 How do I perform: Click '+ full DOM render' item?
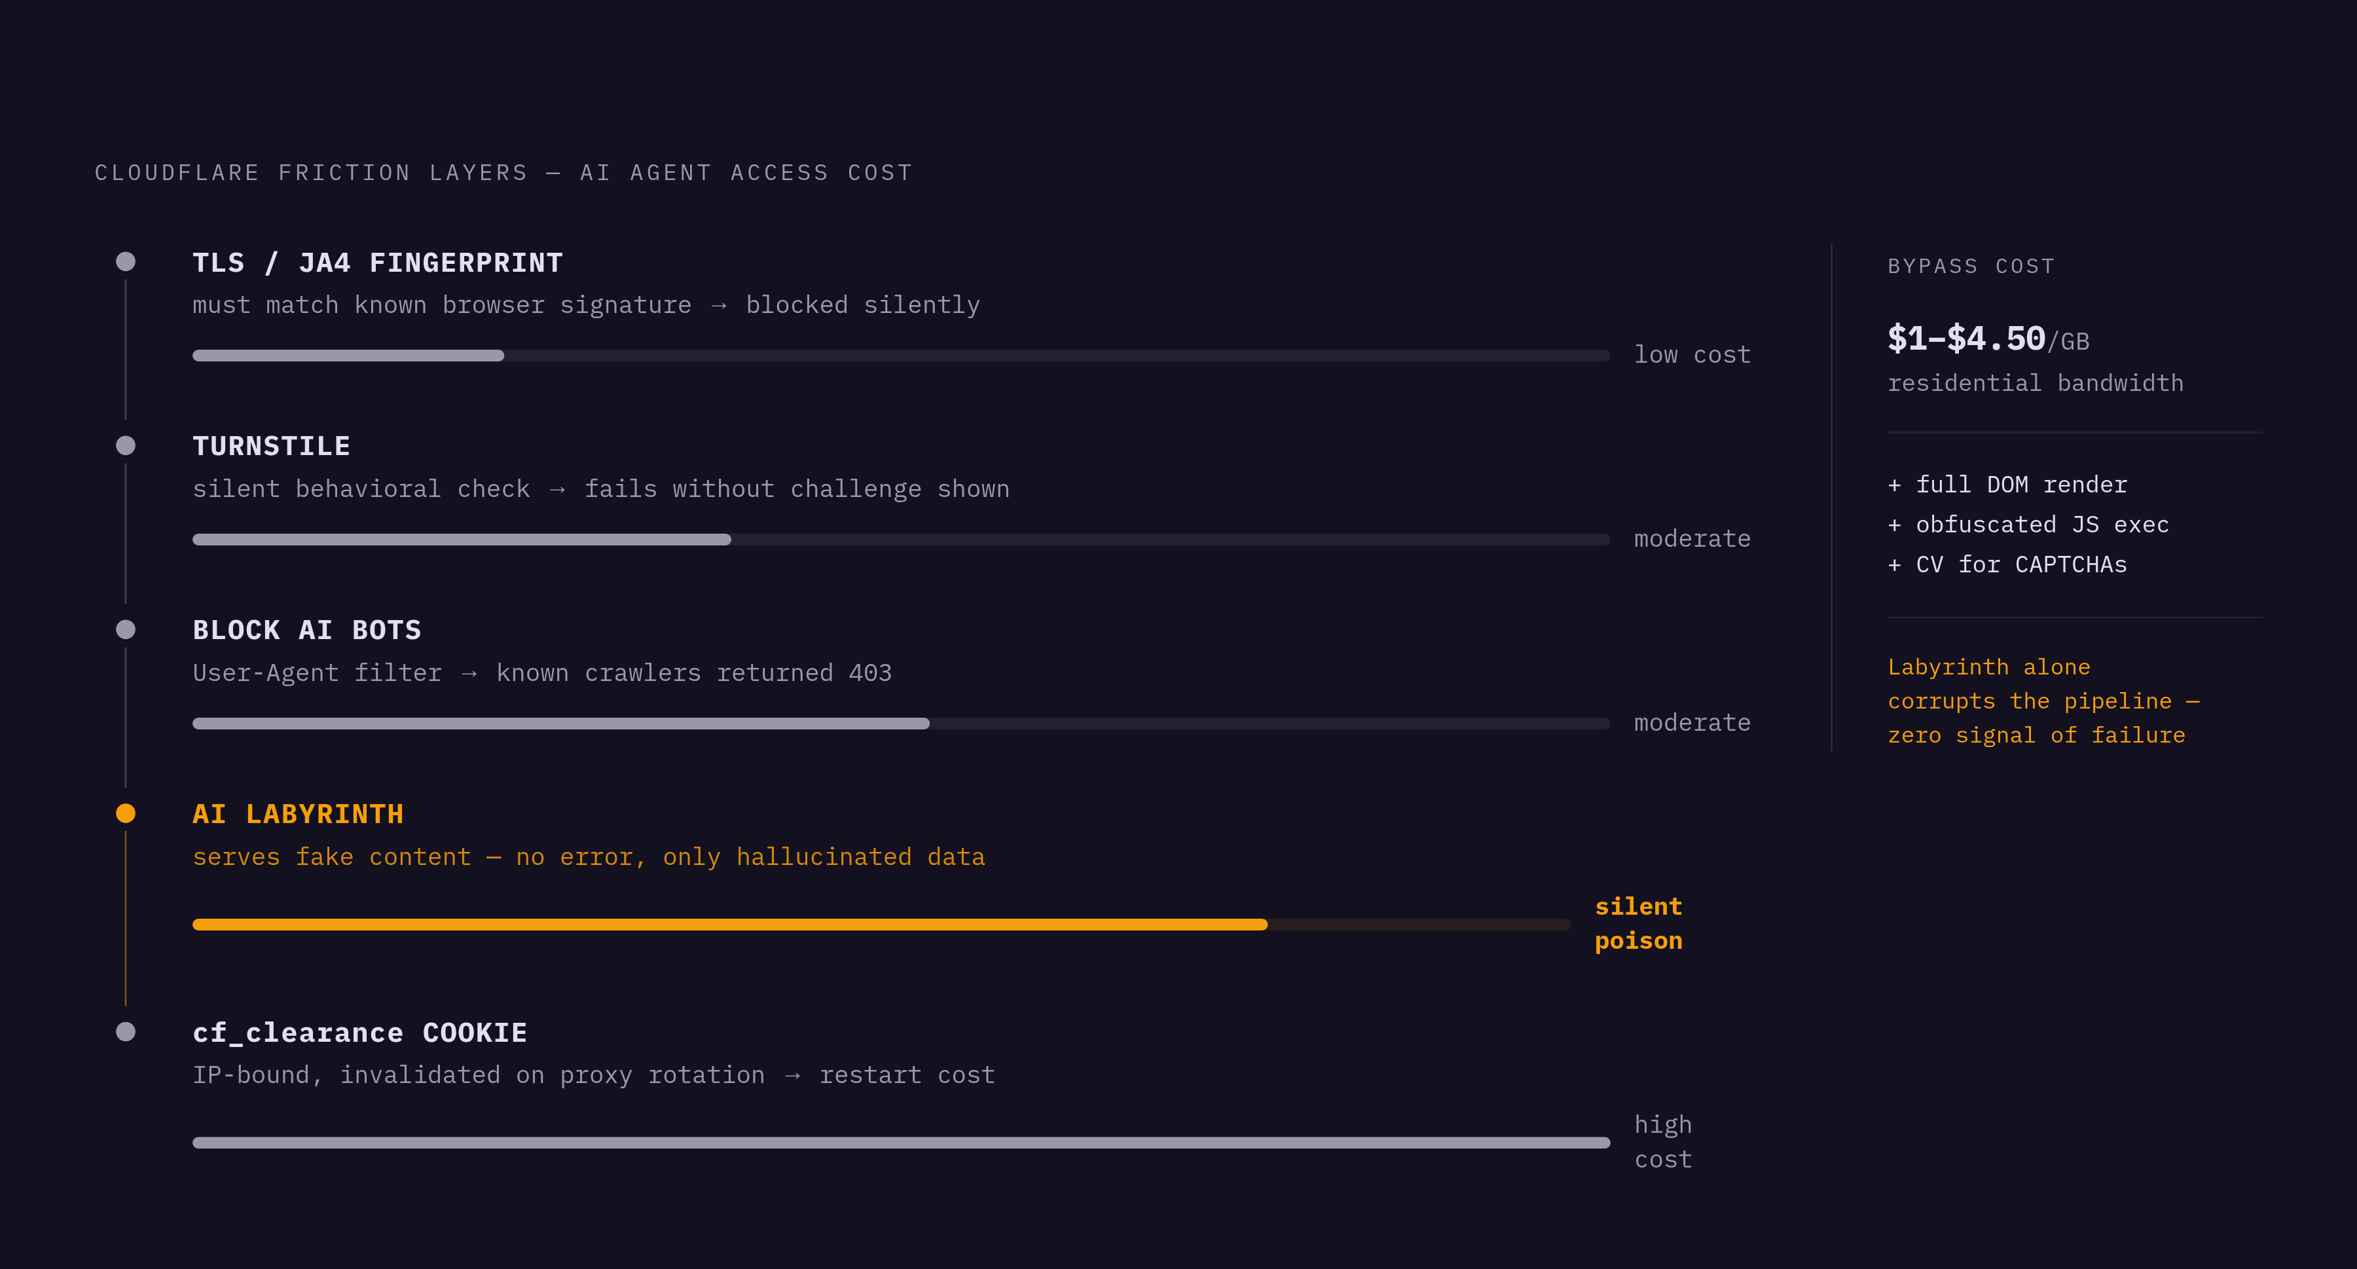2009,485
